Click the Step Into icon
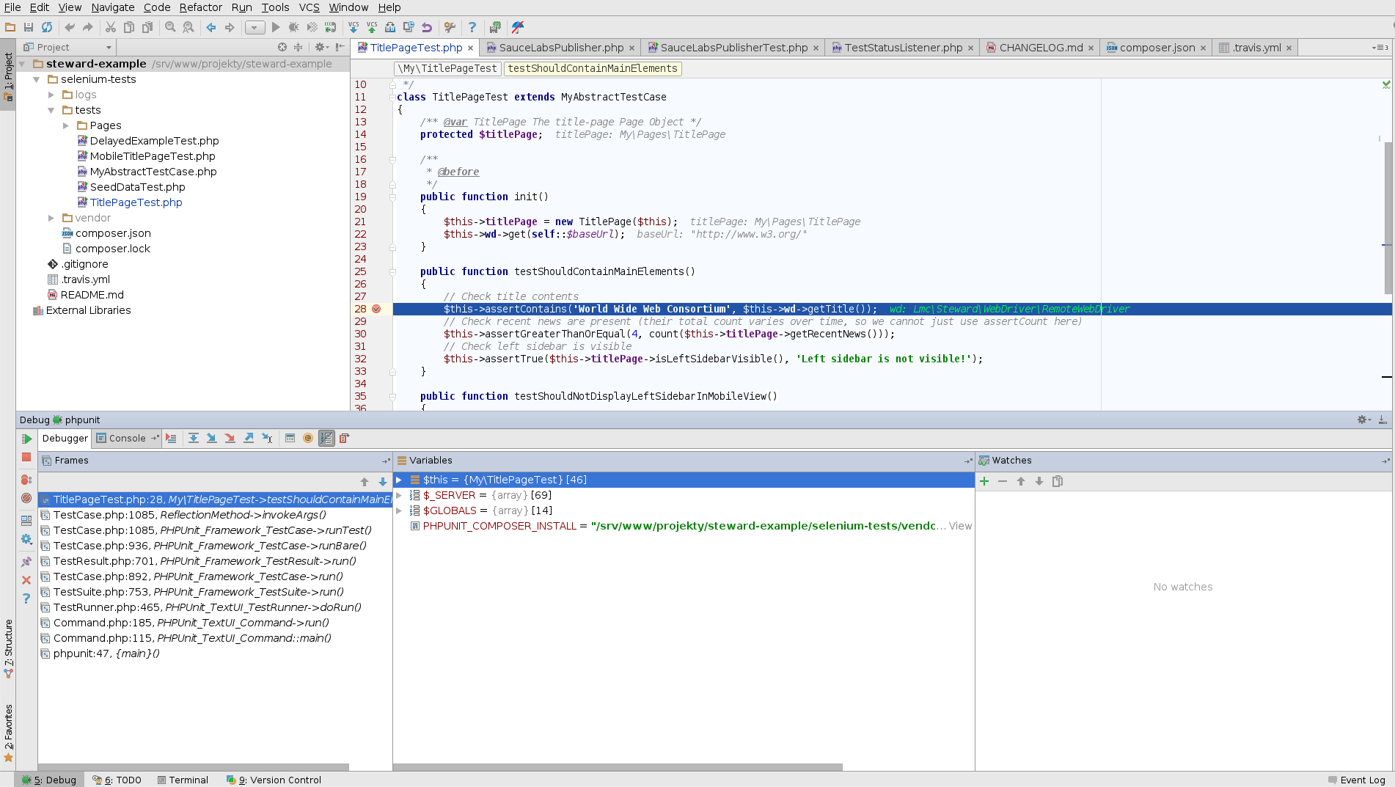The height and width of the screenshot is (787, 1395). click(212, 438)
